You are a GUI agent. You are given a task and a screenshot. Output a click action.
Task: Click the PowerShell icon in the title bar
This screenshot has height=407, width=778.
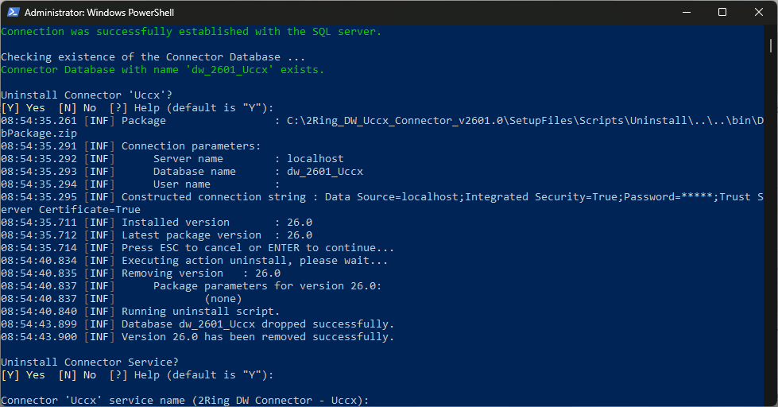pos(12,13)
